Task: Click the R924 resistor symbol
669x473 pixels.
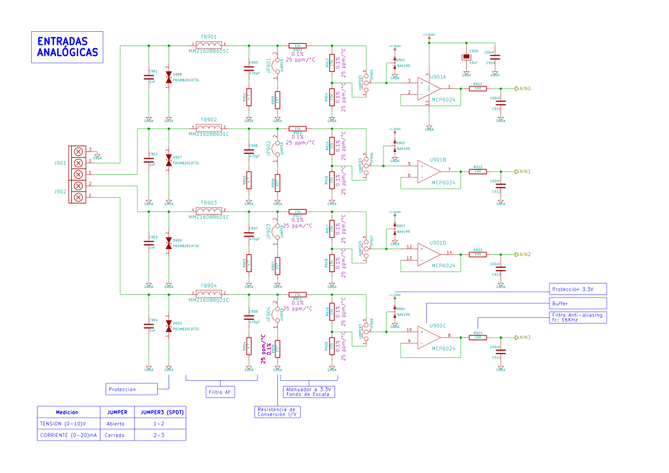Action: (478, 338)
